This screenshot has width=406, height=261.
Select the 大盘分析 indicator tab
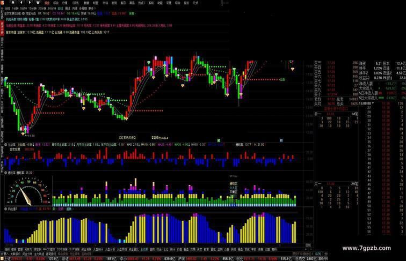pos(110,250)
